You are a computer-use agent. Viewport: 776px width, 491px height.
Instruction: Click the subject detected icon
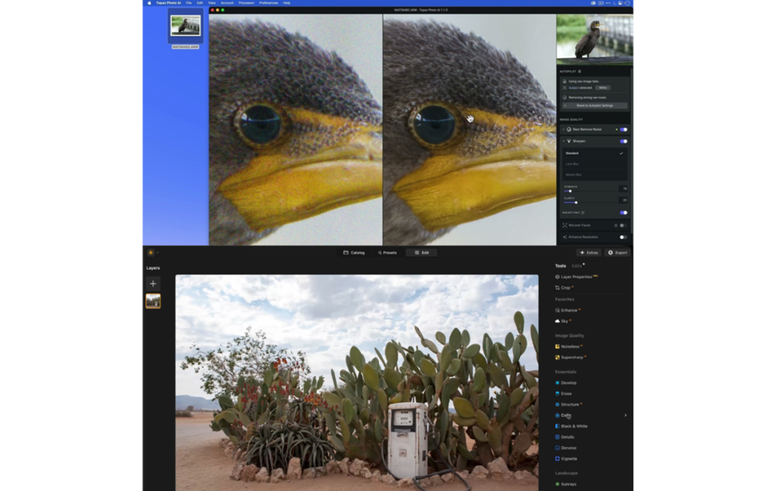pyautogui.click(x=565, y=88)
